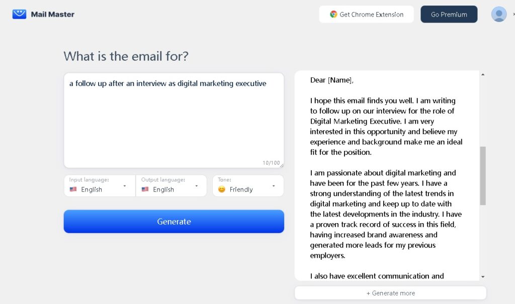This screenshot has height=304, width=515.
Task: Click the US flag icon under Input language
Action: coord(73,189)
